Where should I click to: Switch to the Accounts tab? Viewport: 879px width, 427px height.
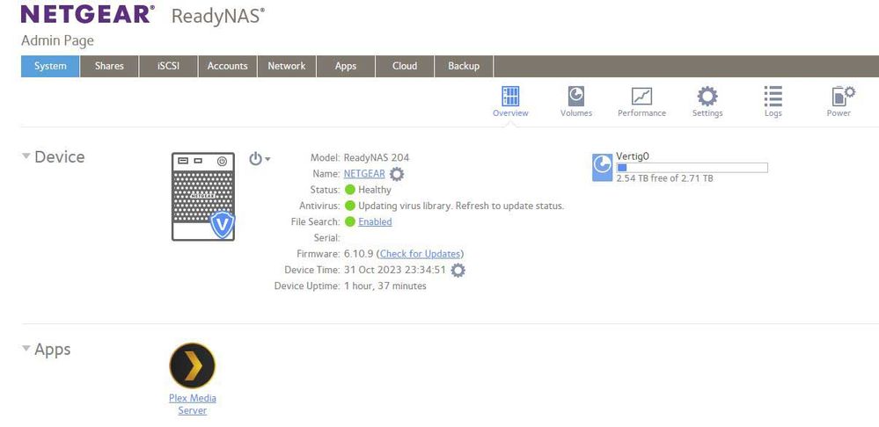(x=227, y=66)
